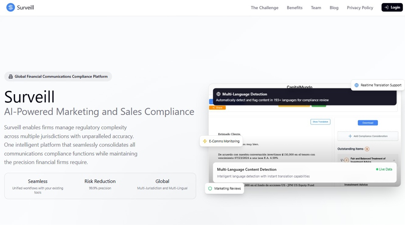Image resolution: width=405 pixels, height=225 pixels.
Task: Click the Global feature heading
Action: (x=162, y=181)
